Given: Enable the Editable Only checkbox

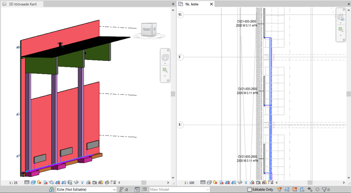Looking at the screenshot, I should point(249,189).
